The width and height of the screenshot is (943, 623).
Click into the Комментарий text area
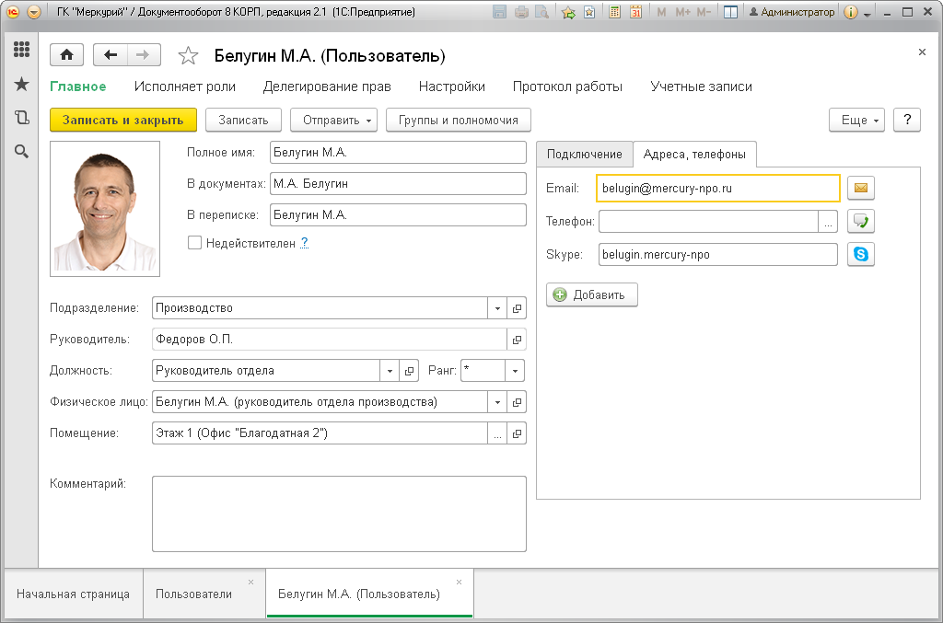tap(339, 514)
